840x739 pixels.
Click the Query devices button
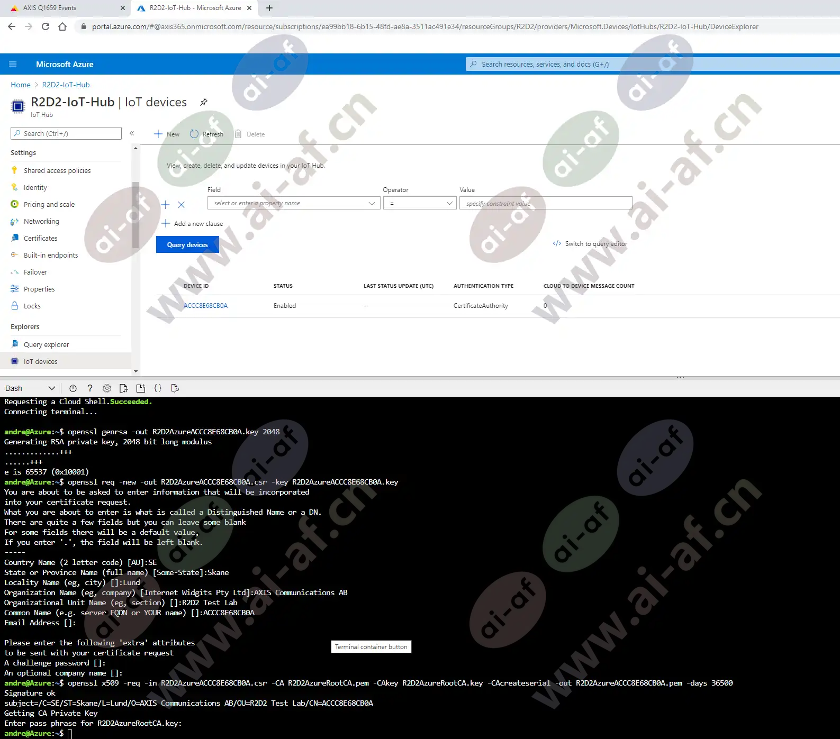[187, 244]
